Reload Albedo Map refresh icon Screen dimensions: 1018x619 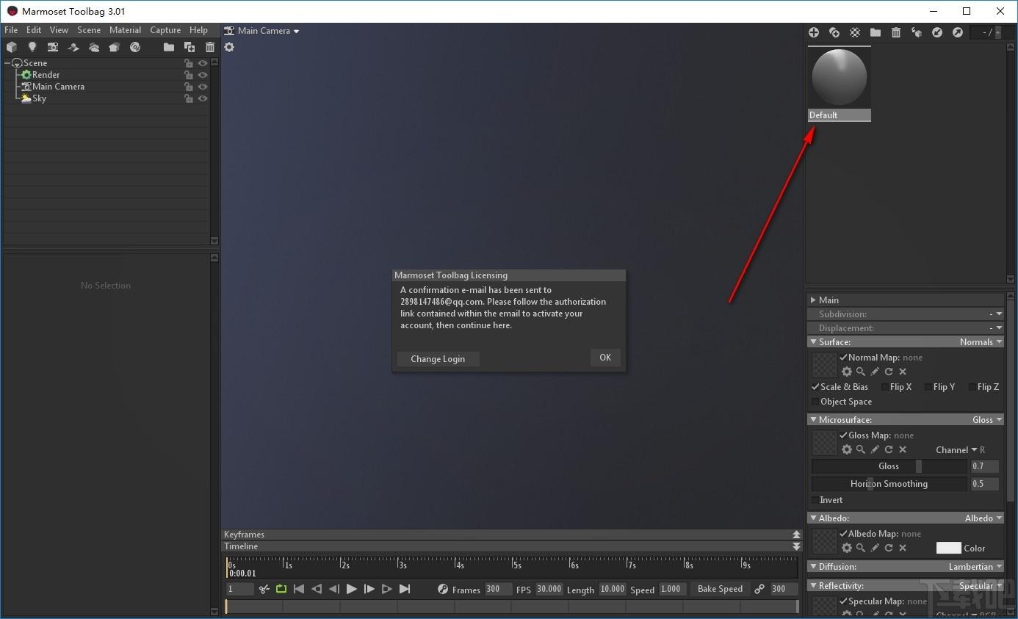point(889,548)
